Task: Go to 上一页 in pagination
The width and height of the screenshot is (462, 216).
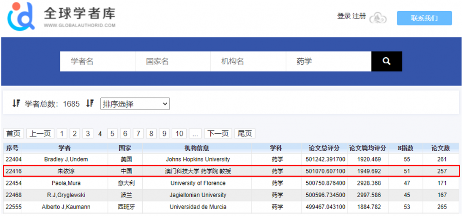Action: pos(40,134)
